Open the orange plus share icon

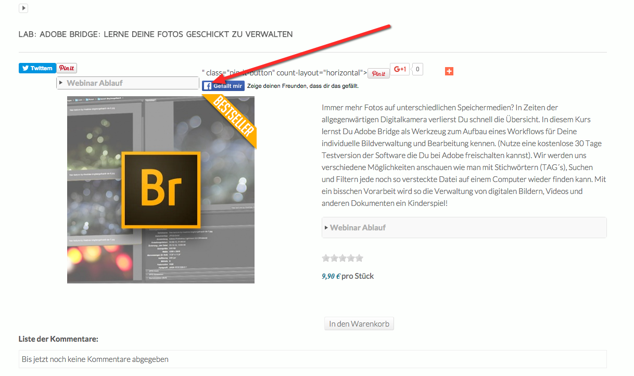click(449, 71)
